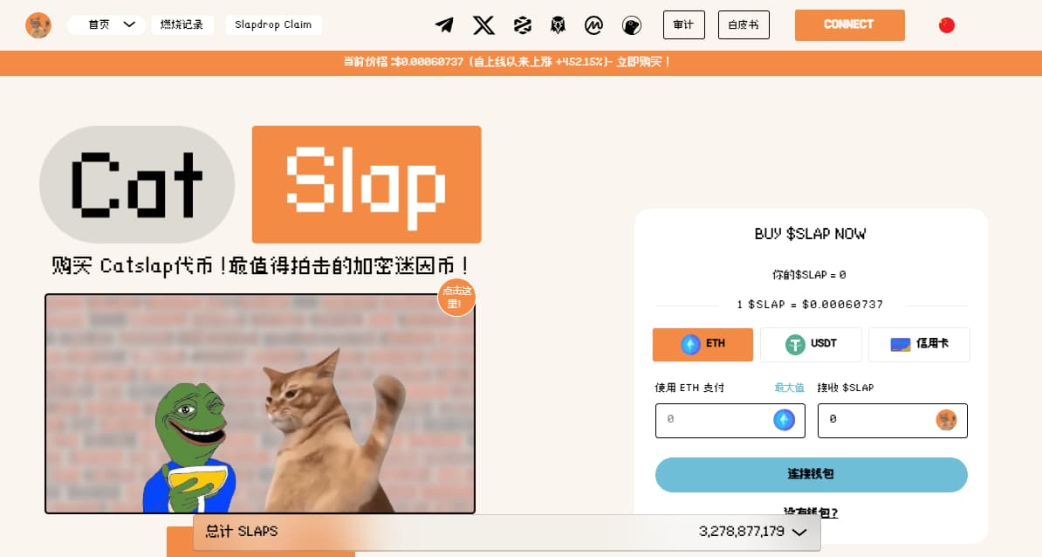Open the CoinGecko icon link
This screenshot has width=1042, height=557.
[x=631, y=25]
